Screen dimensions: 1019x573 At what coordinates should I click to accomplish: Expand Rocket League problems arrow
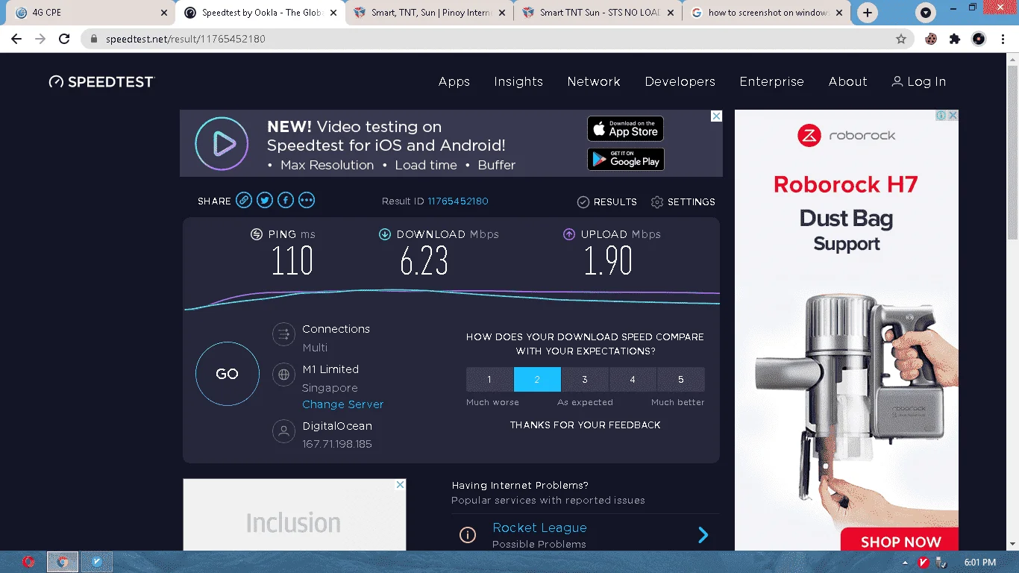(703, 534)
